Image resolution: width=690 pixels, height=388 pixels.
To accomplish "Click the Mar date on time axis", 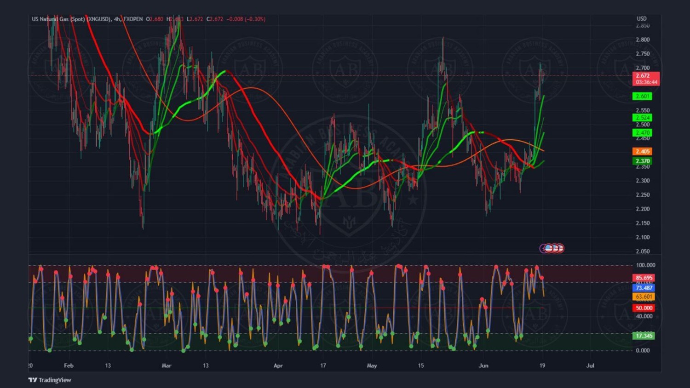I will coord(167,365).
